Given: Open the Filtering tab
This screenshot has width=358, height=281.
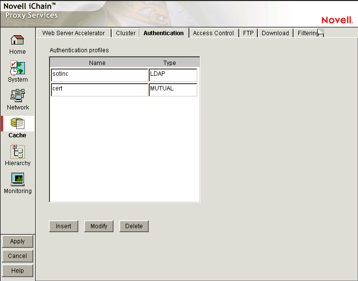Looking at the screenshot, I should click(x=307, y=33).
